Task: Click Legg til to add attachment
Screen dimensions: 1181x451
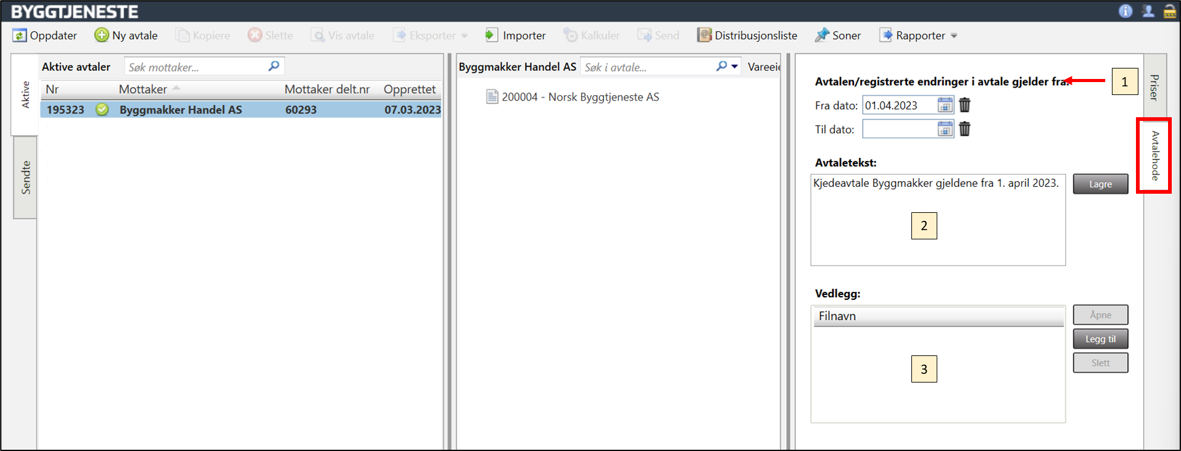Action: point(1100,339)
